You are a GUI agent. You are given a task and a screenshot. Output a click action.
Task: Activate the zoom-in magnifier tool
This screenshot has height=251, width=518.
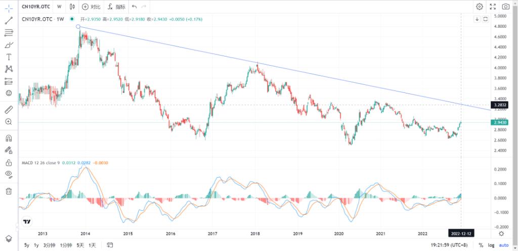tap(9, 122)
